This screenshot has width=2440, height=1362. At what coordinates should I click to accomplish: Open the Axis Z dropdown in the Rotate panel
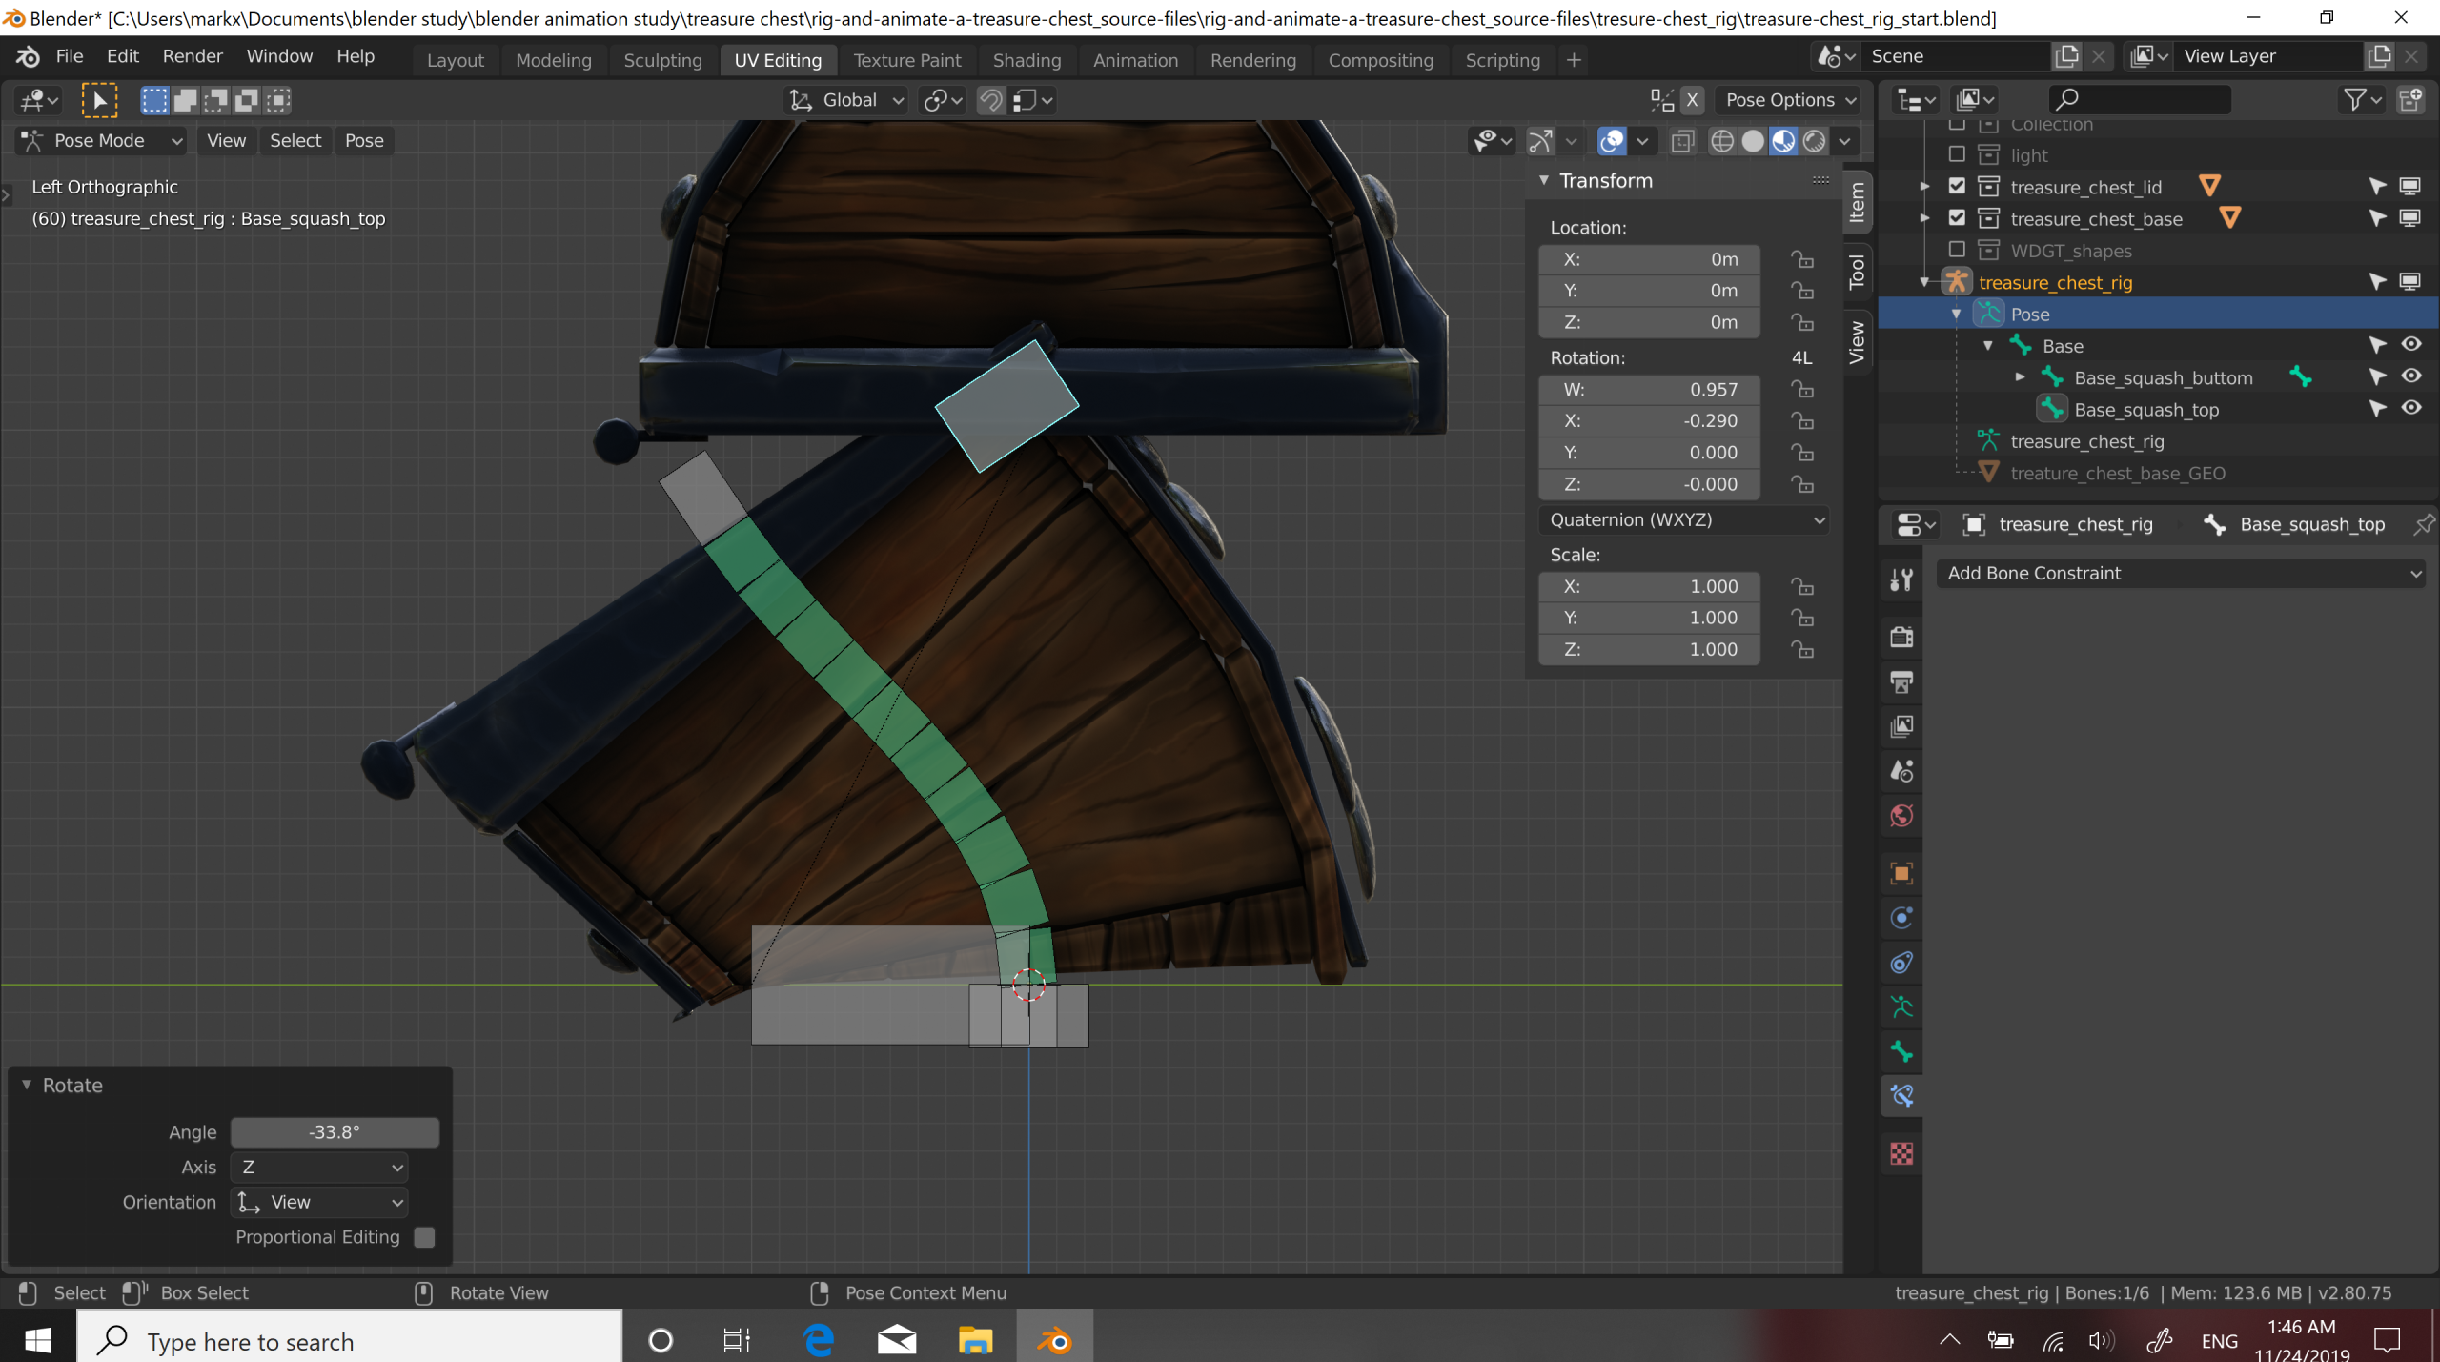coord(320,1168)
